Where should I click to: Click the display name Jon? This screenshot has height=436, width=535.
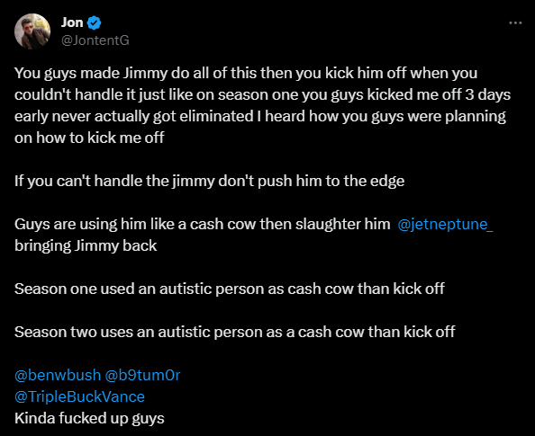[x=72, y=22]
